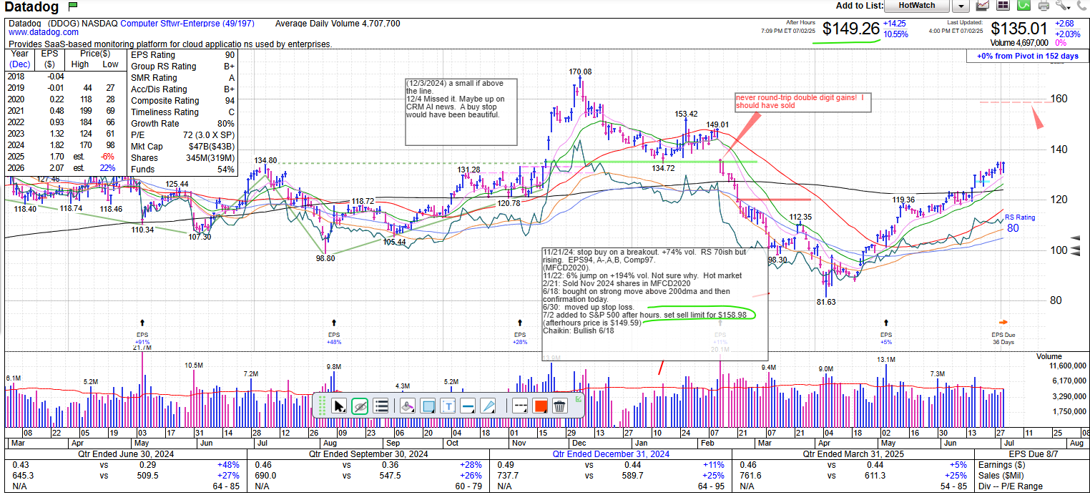Open the Add to List dropdown arrow
This screenshot has width=1090, height=495.
[x=960, y=6]
